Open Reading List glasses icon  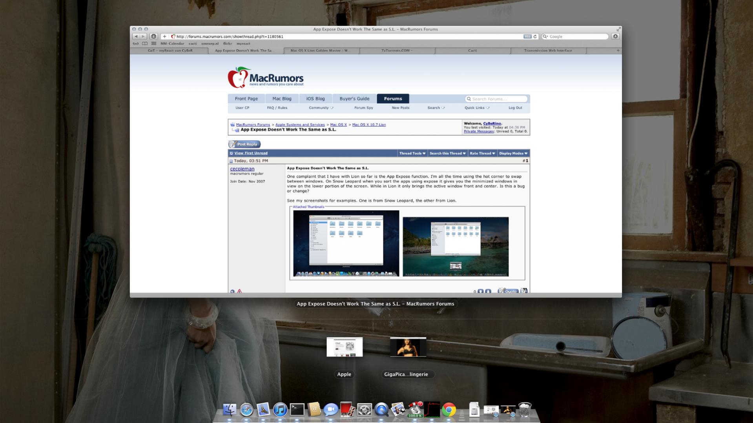(x=136, y=44)
